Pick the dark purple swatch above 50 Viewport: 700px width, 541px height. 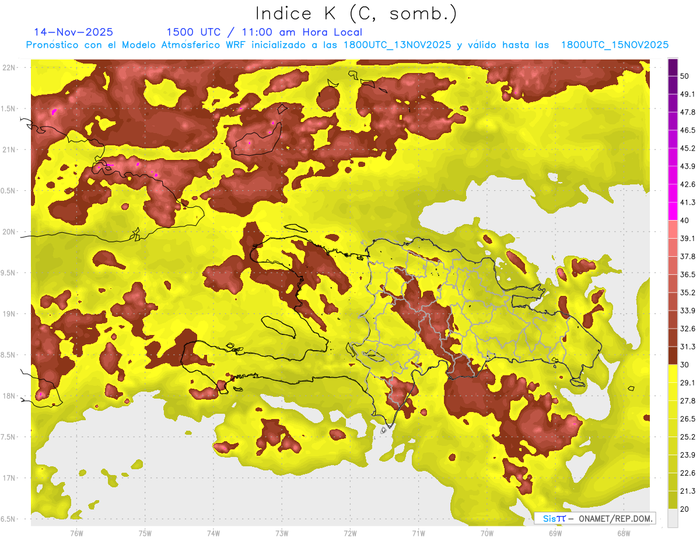coord(673,67)
